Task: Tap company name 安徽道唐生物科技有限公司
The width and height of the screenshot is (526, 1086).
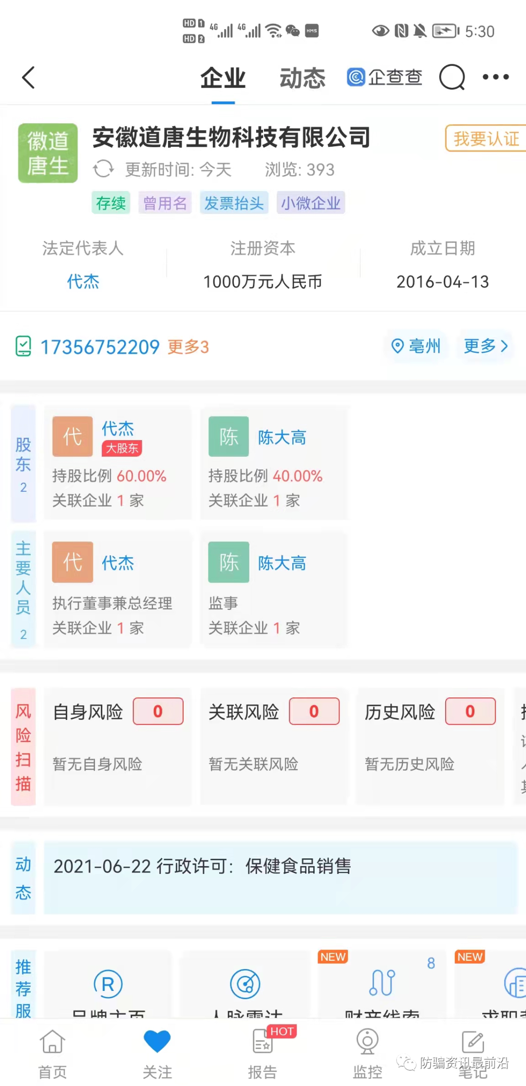Action: (232, 137)
